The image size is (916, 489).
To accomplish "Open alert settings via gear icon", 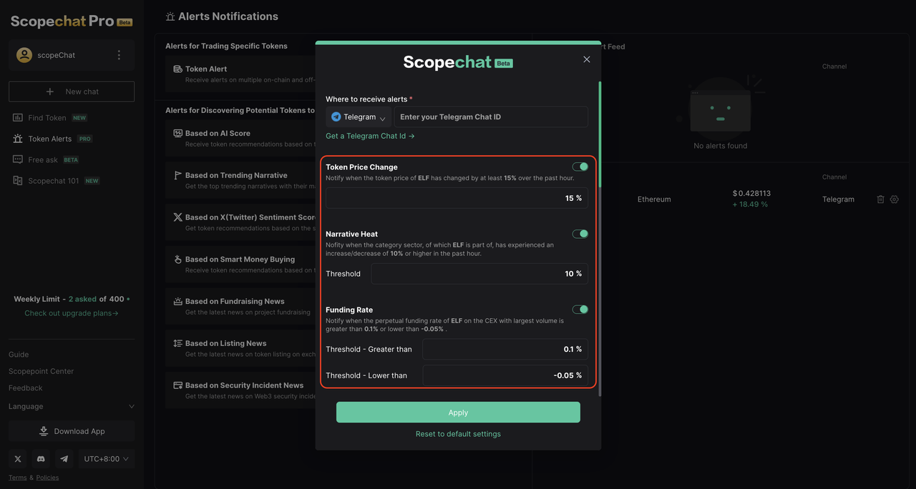I will (895, 199).
